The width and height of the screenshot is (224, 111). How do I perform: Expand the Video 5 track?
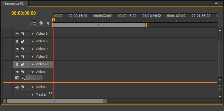(33, 41)
